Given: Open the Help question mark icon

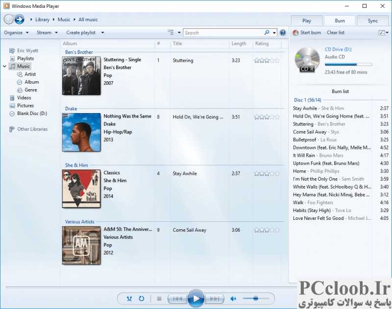Looking at the screenshot, I should (x=283, y=33).
